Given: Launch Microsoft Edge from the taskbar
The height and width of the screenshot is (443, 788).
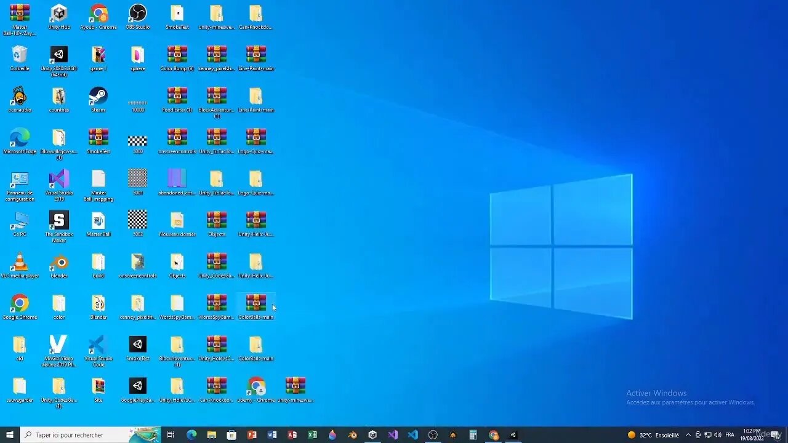Looking at the screenshot, I should pos(191,435).
